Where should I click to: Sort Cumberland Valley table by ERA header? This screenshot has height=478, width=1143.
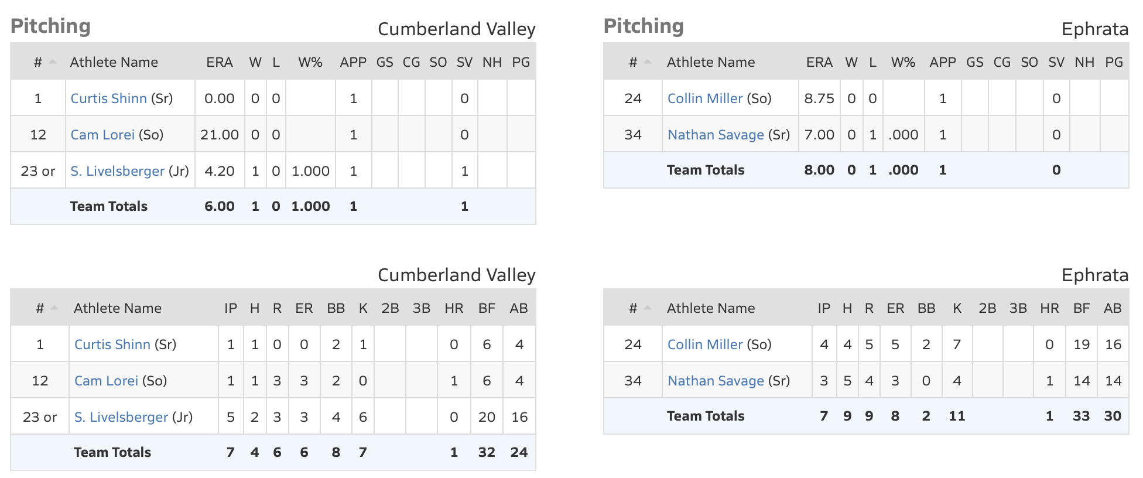pyautogui.click(x=220, y=62)
